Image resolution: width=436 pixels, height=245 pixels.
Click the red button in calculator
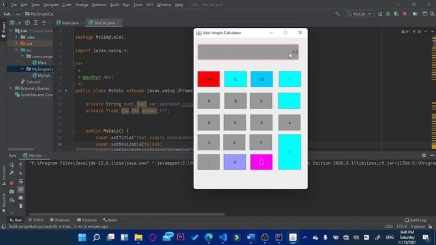208,79
